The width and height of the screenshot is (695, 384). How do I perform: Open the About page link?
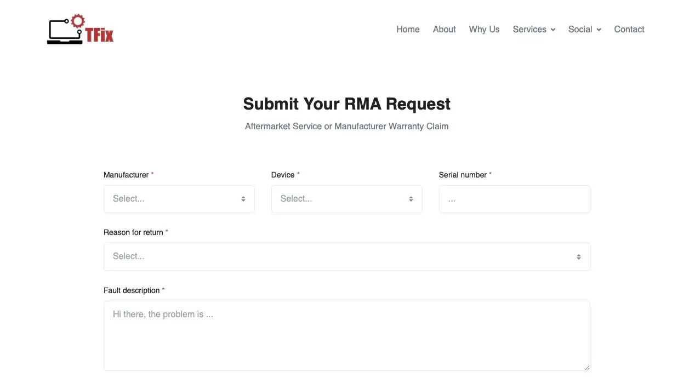coord(444,30)
